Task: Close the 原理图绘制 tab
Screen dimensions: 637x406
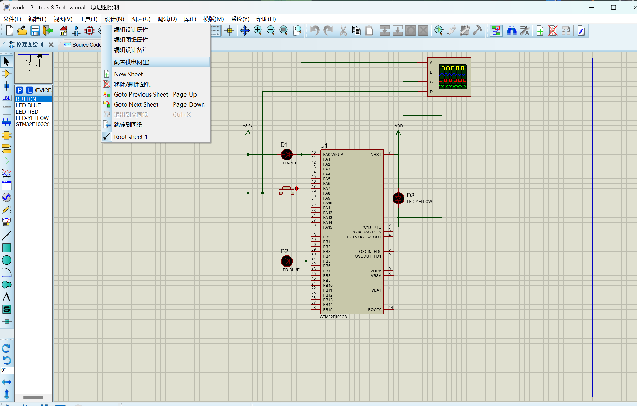Action: 51,45
